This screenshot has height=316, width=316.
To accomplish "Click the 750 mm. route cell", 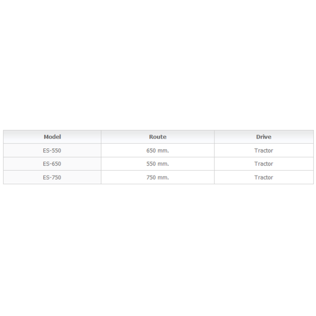I will [x=157, y=177].
